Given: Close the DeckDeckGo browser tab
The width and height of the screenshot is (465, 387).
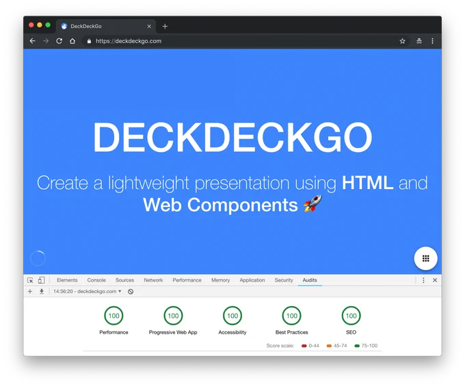Looking at the screenshot, I should point(149,26).
